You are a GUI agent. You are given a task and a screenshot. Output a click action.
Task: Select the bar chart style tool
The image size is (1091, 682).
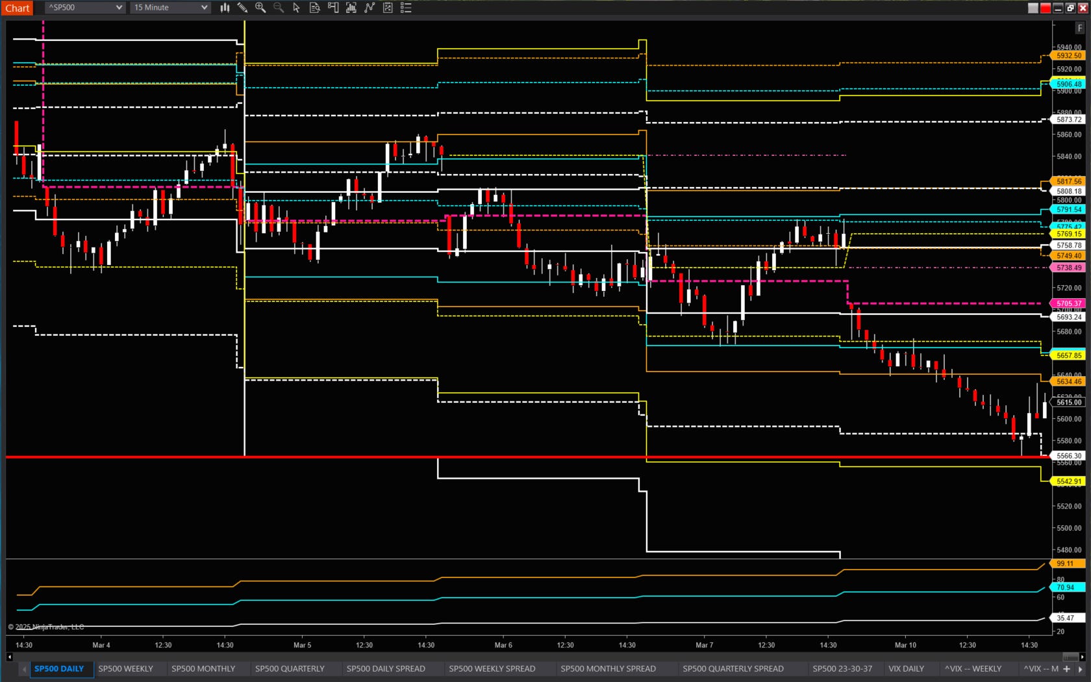coord(225,8)
